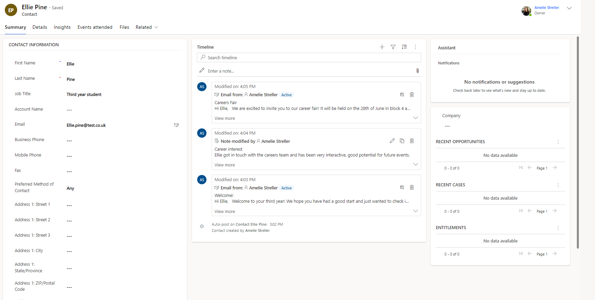Expand the Career interest note chevron

tap(415, 164)
